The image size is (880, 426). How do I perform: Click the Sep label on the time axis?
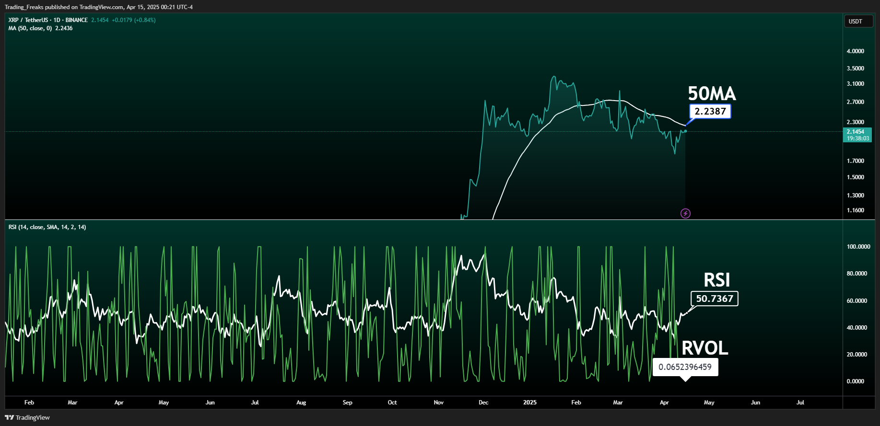coord(348,403)
